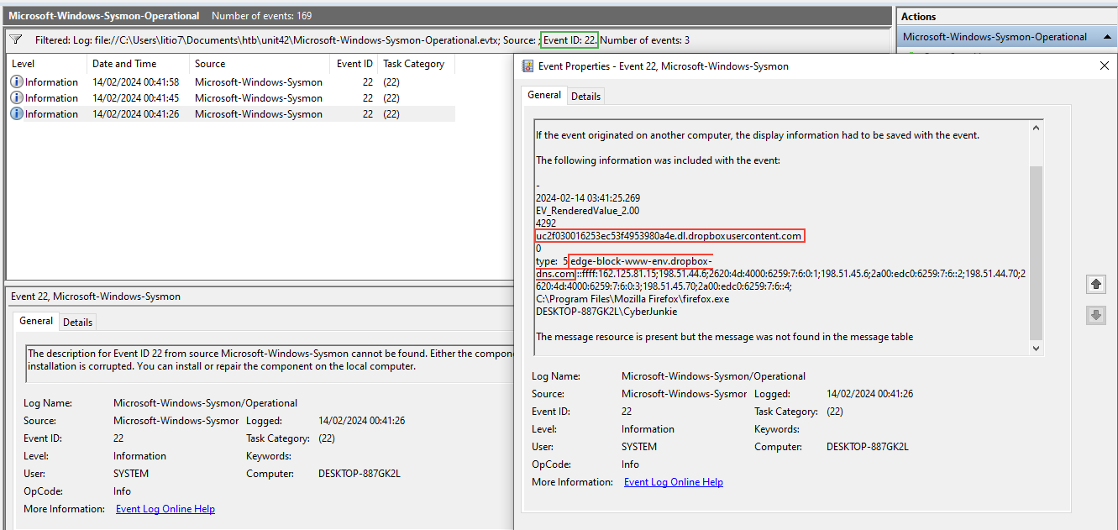Select Details tab in lower preview pane
This screenshot has height=530, width=1118.
pos(77,322)
